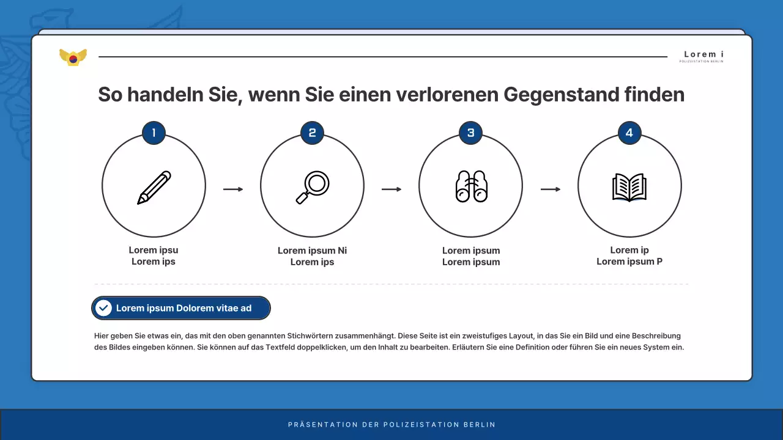Click the arrow between steps 1 and 2

pyautogui.click(x=233, y=189)
